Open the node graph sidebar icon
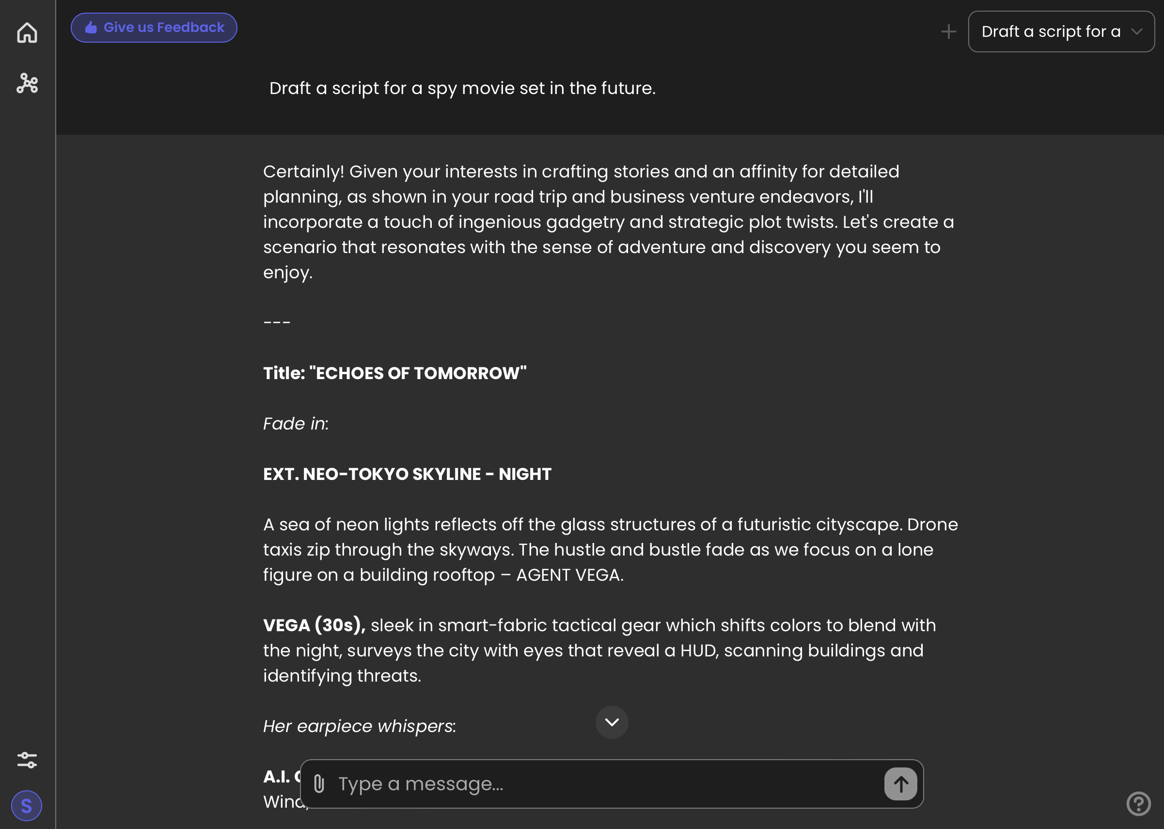The height and width of the screenshot is (829, 1164). coord(27,83)
